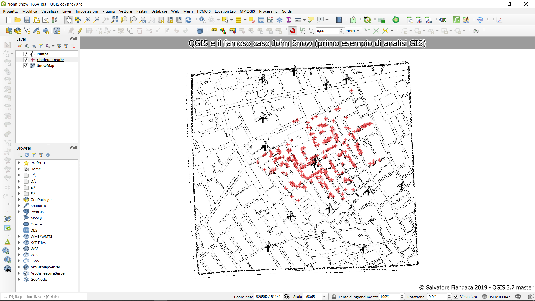Image resolution: width=535 pixels, height=301 pixels.
Task: Toggle the snapping magnet icon
Action: [293, 31]
